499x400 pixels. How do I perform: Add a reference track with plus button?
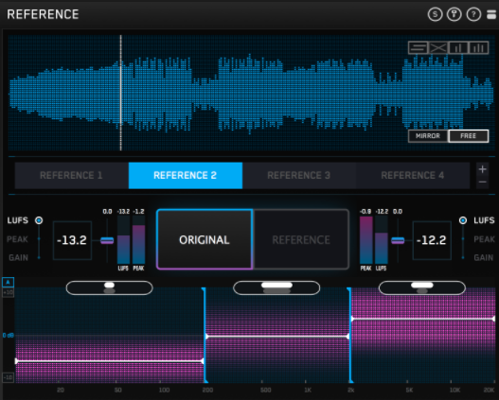(482, 169)
